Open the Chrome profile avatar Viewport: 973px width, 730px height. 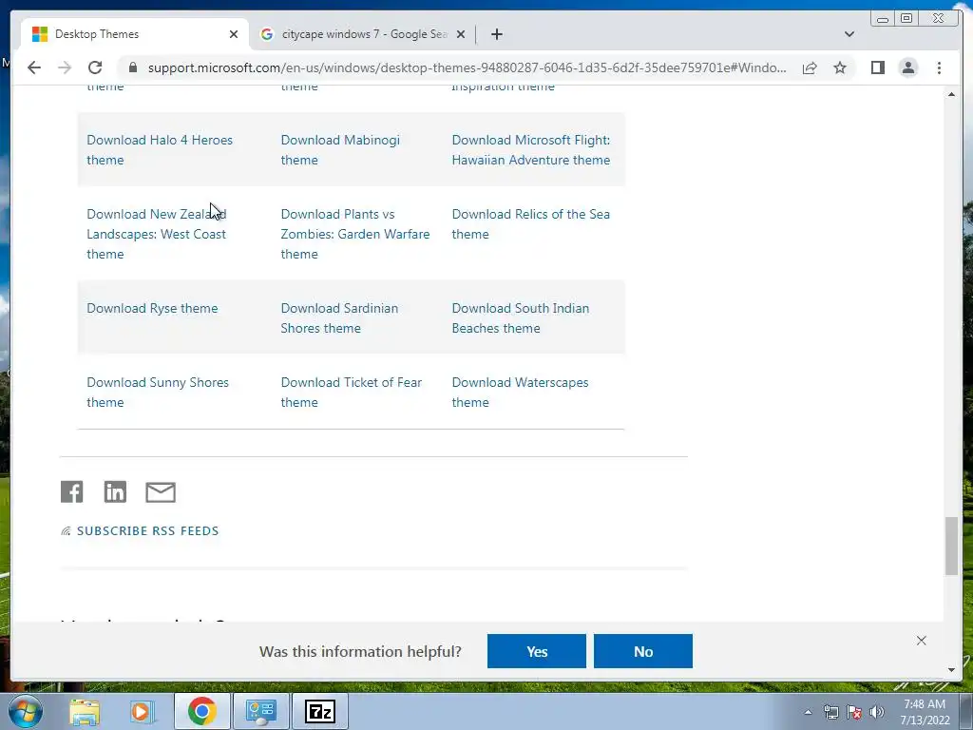pyautogui.click(x=907, y=67)
